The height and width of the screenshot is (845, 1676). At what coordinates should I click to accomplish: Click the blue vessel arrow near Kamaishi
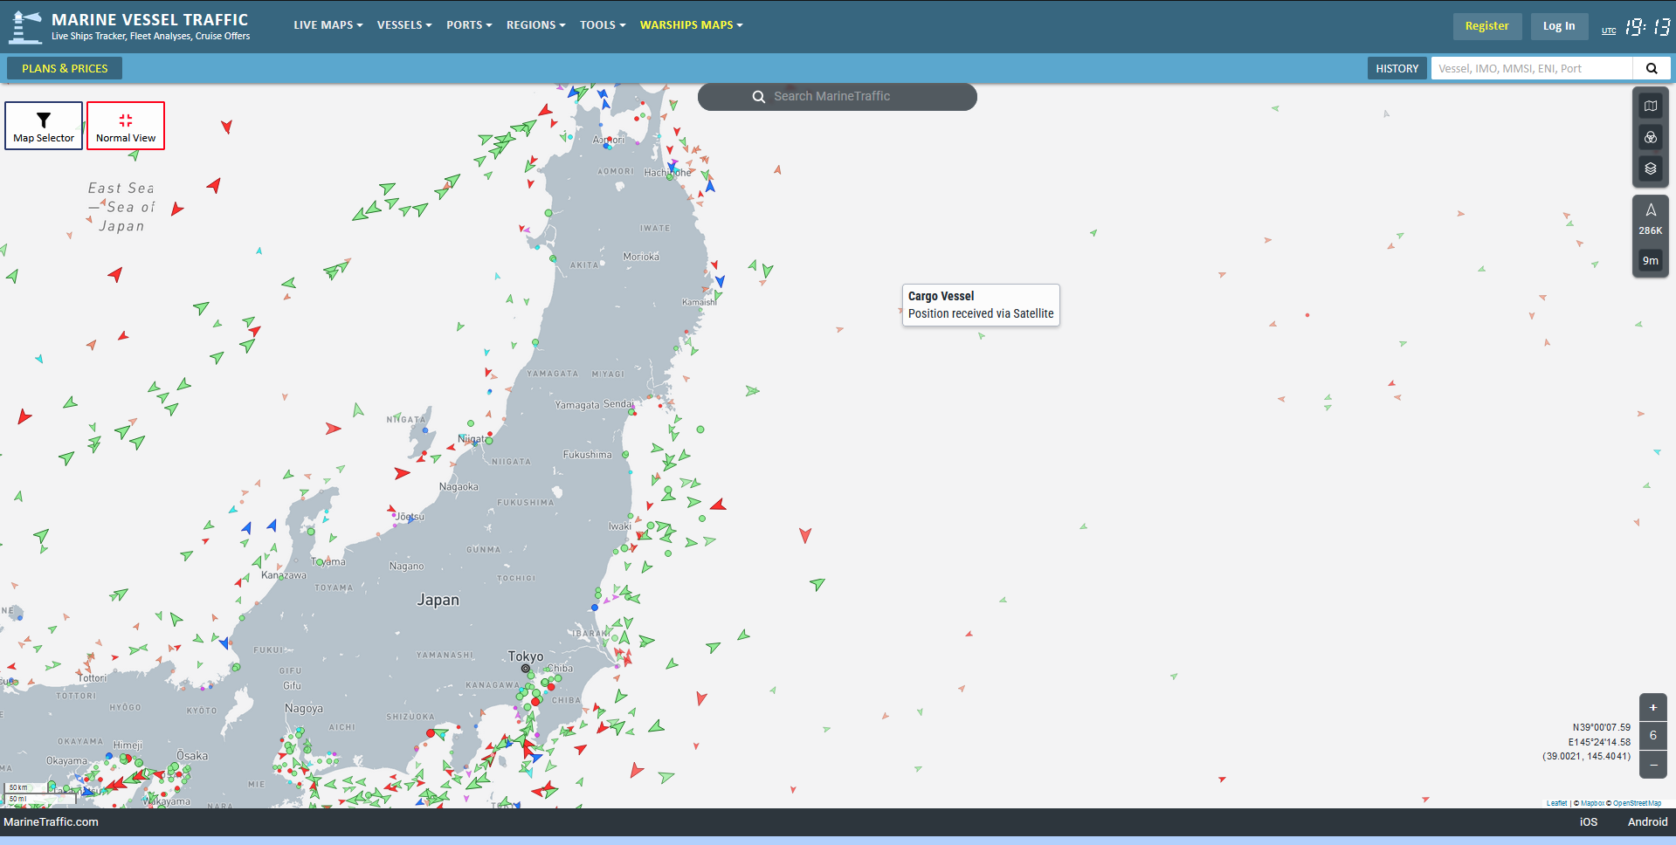pyautogui.click(x=720, y=281)
